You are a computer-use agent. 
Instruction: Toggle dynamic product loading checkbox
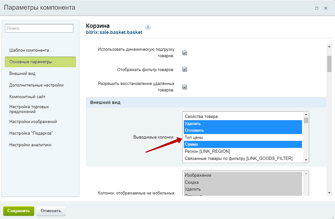coord(185,53)
